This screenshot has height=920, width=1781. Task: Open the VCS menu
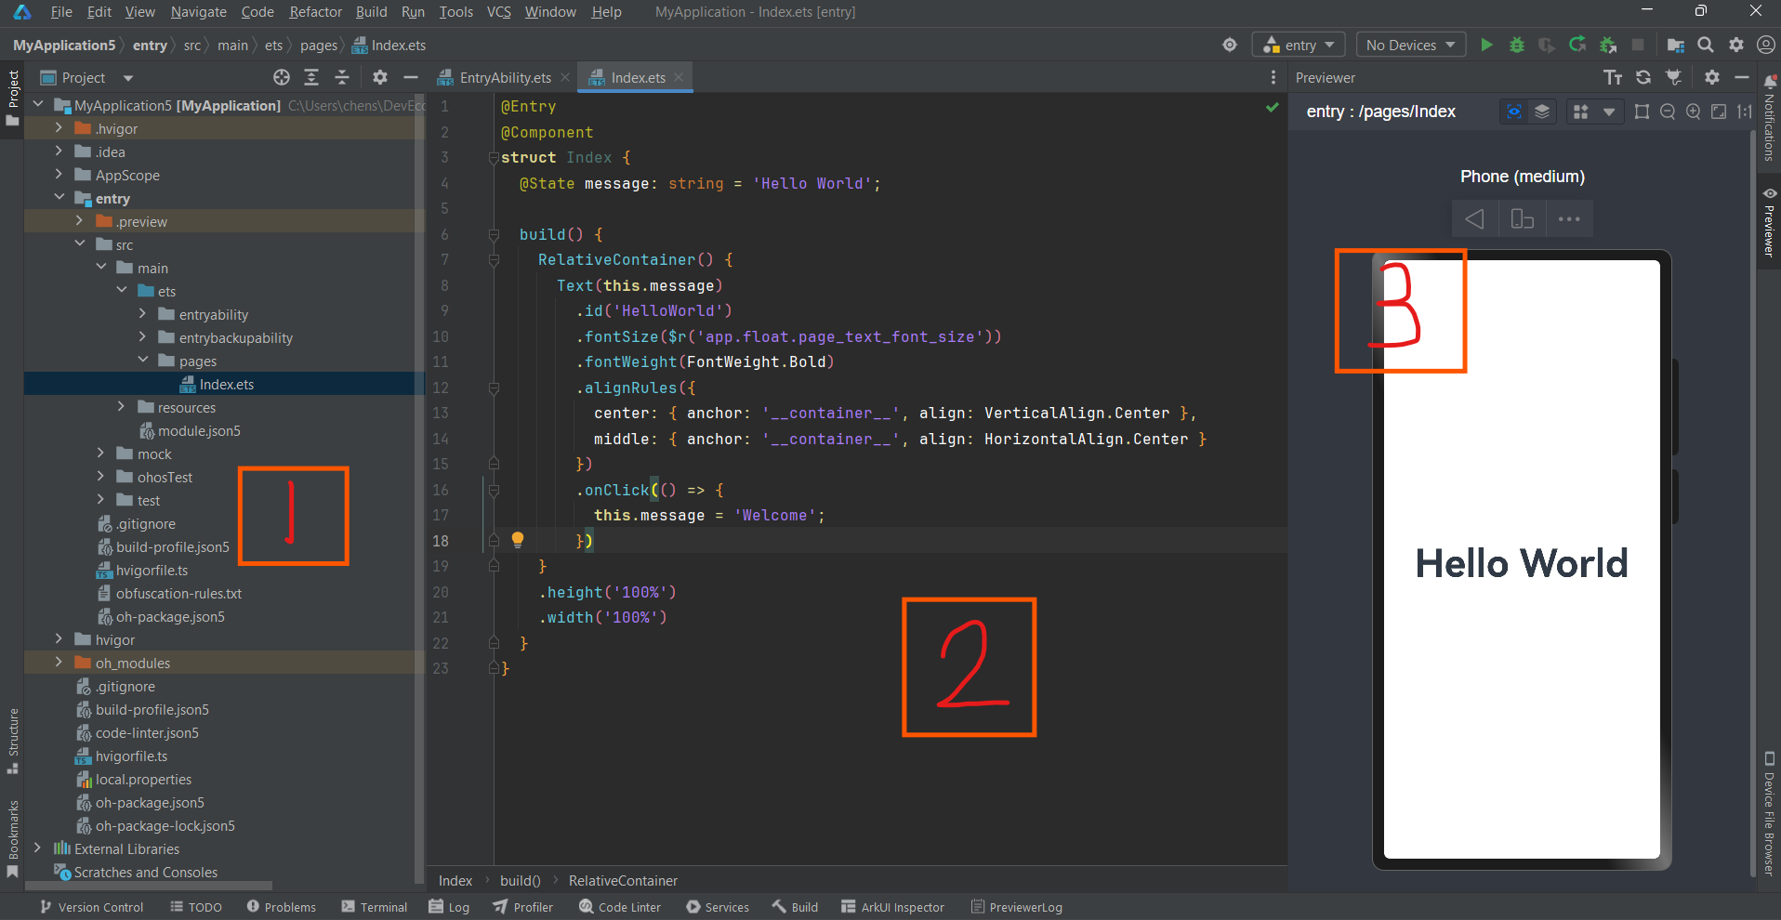click(499, 12)
